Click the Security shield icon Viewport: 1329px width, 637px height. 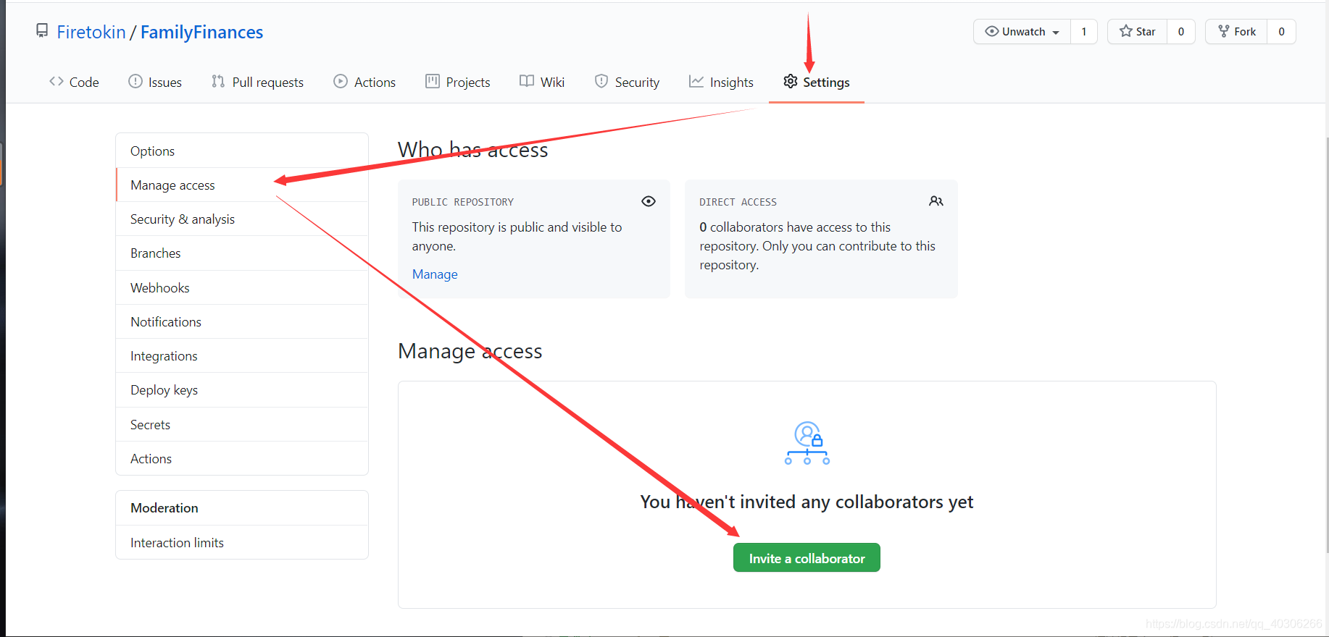coord(601,81)
